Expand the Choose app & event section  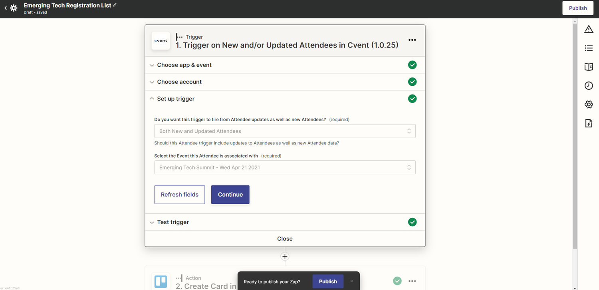[x=184, y=65]
